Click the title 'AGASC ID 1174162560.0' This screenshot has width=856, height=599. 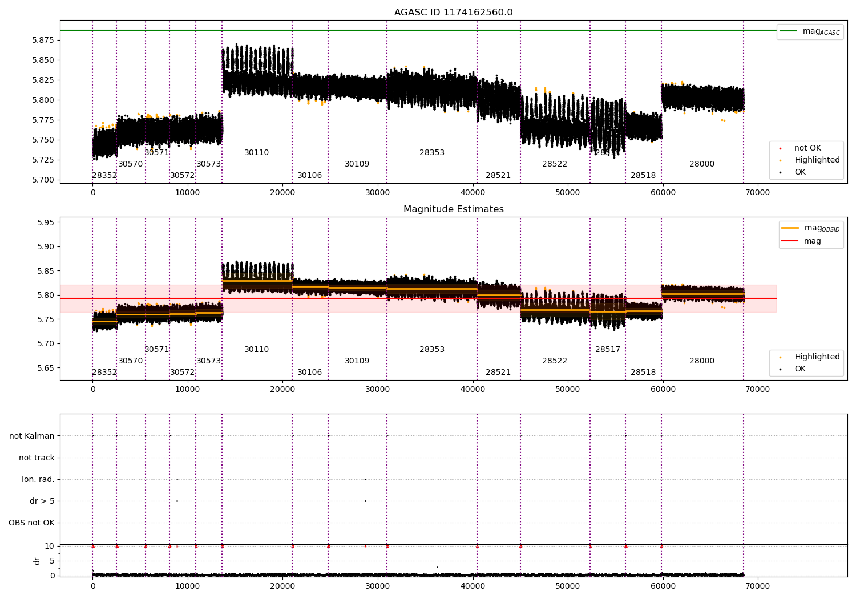tap(454, 13)
